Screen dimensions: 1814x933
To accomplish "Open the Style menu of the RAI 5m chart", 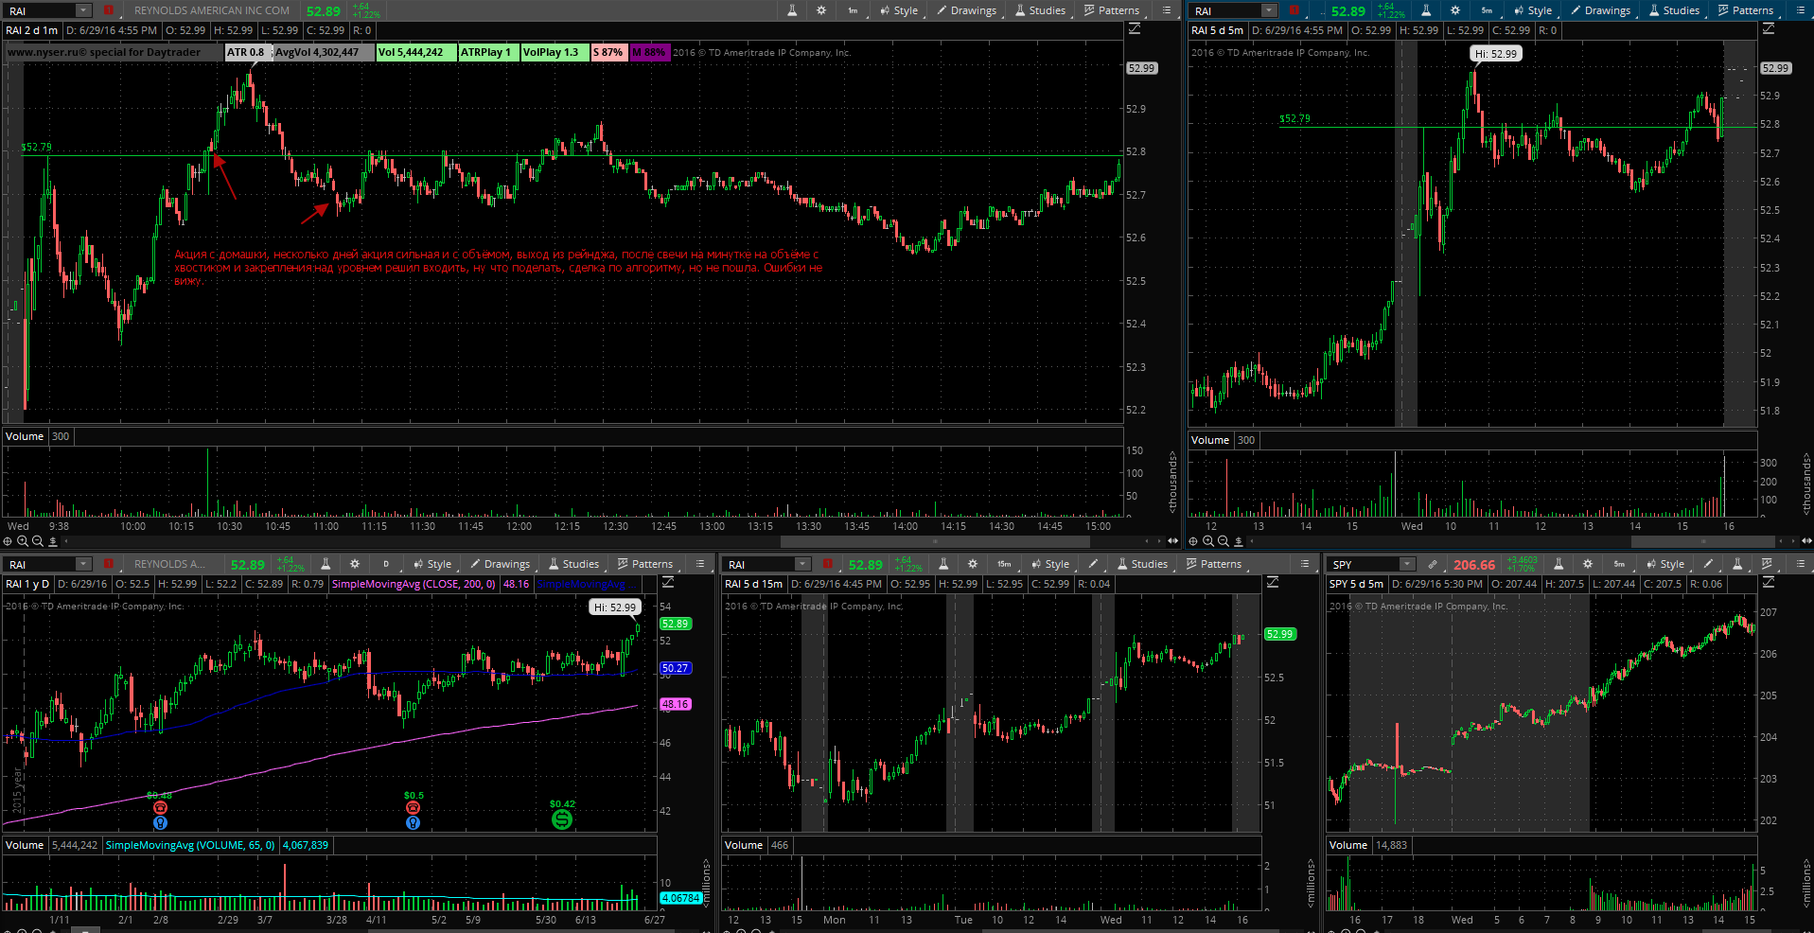I will pos(1532,10).
